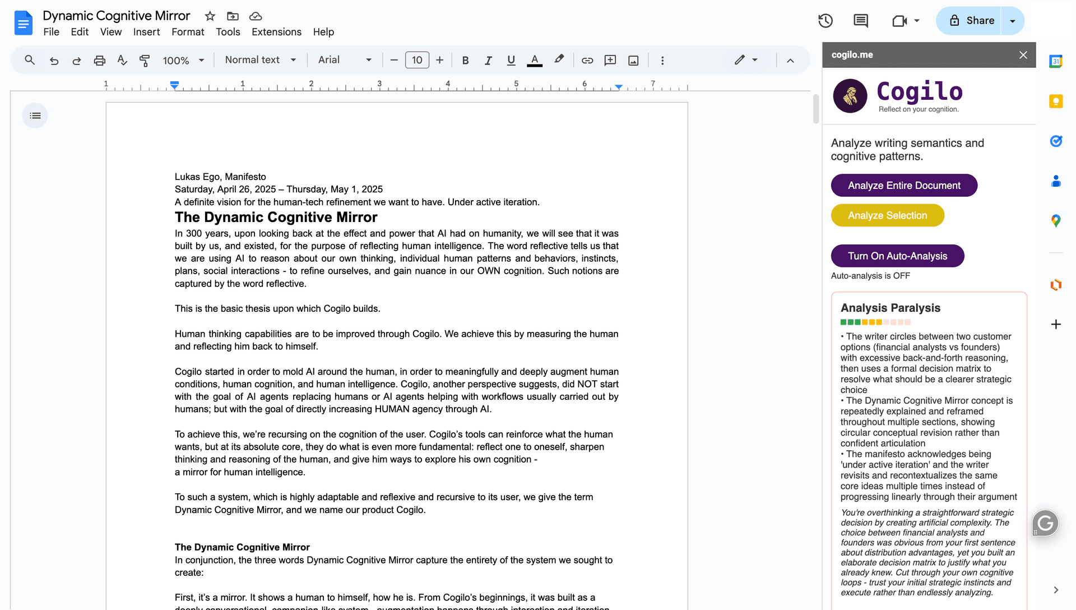Screen dimensions: 1076x610
Task: Add a comment from toolbar
Action: [x=610, y=61]
